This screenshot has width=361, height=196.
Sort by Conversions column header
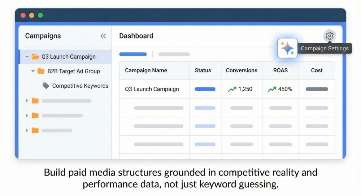coord(242,70)
